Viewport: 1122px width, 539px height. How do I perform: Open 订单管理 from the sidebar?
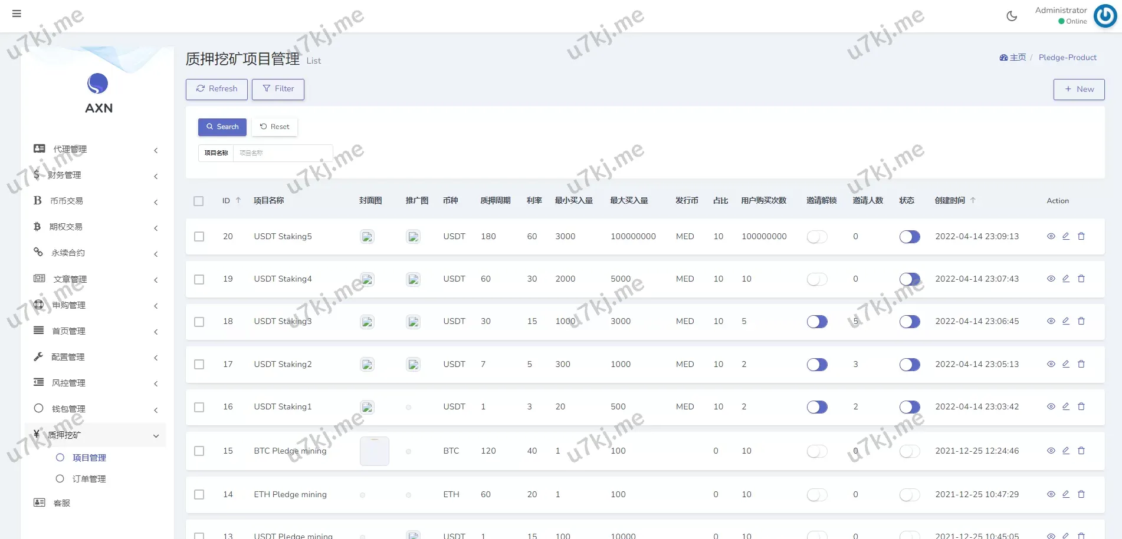[x=89, y=478]
